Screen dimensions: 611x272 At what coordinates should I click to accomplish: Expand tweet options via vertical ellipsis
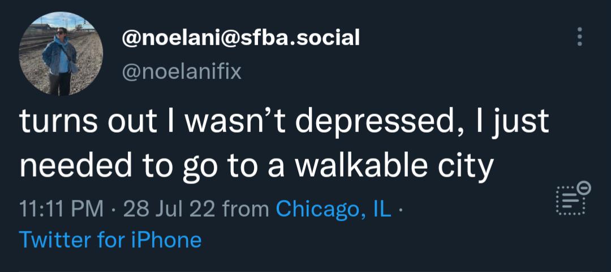pos(578,37)
